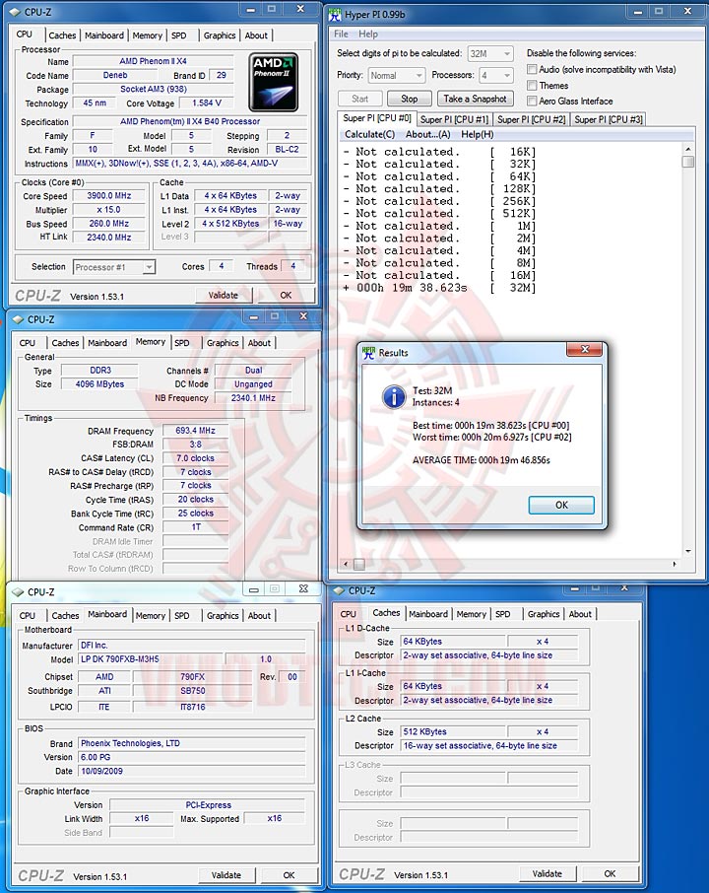Click the Hyper PI title bar icon
709x893 pixels.
point(335,14)
